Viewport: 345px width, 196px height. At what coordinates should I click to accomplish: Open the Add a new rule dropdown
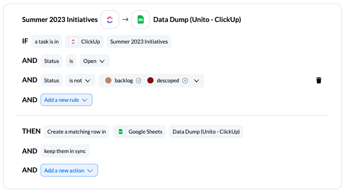[66, 100]
